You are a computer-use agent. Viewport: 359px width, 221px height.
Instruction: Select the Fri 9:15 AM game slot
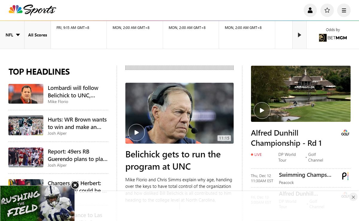click(x=79, y=35)
